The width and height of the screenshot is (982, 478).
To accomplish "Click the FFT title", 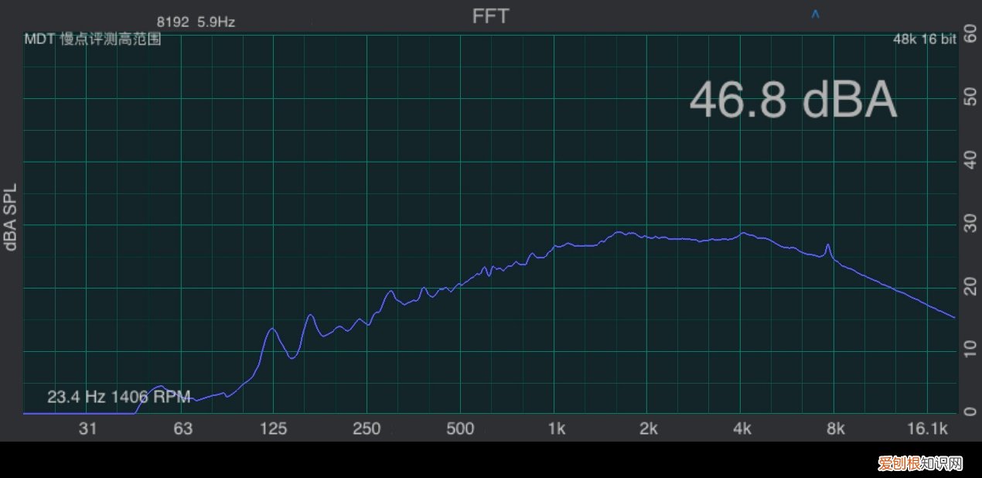I will pos(491,15).
